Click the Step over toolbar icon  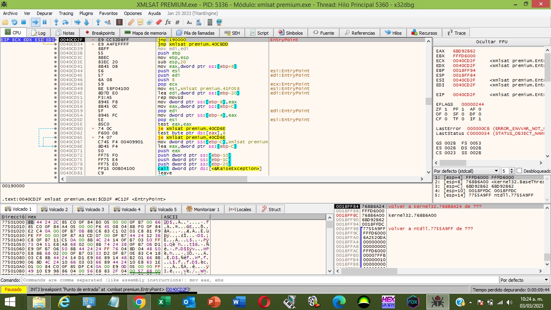tap(65, 22)
